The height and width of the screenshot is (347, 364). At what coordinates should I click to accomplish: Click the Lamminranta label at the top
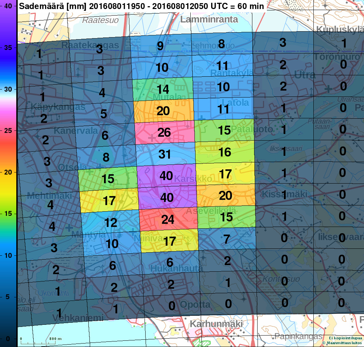click(x=209, y=19)
